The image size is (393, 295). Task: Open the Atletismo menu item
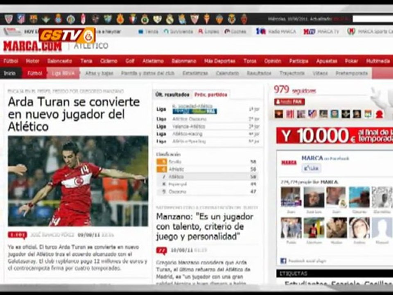point(153,61)
